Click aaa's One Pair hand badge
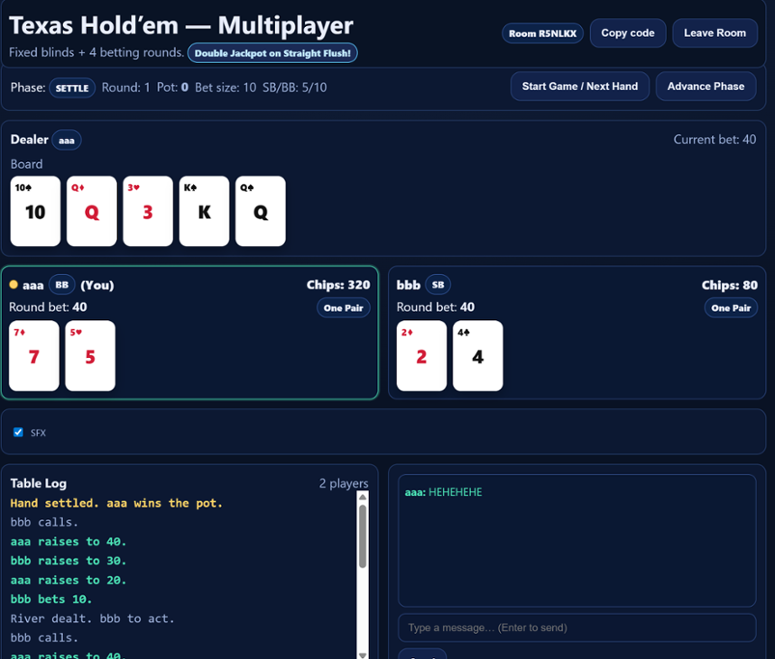Screen dimensions: 775x659 (344, 307)
